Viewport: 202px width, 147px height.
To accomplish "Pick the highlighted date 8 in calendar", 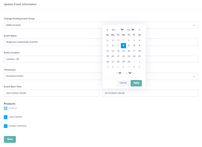I will click(123, 46).
